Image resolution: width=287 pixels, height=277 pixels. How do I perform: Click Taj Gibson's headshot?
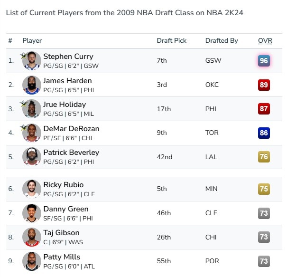[32, 237]
